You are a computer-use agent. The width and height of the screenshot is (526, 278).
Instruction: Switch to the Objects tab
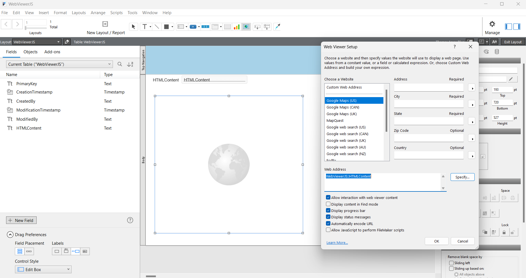tap(31, 52)
